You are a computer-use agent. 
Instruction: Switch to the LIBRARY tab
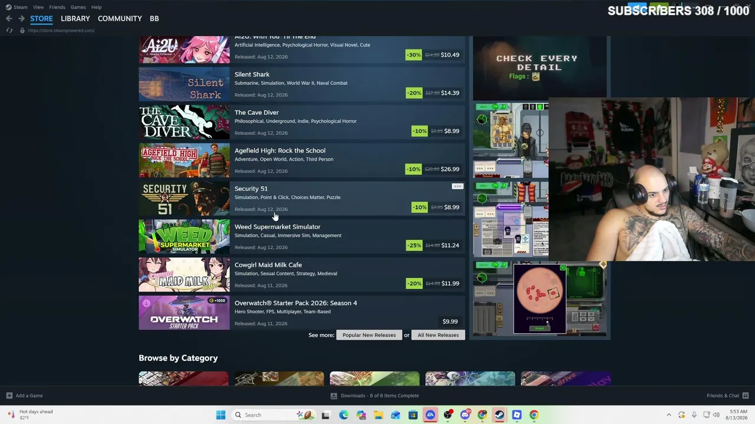coord(75,19)
